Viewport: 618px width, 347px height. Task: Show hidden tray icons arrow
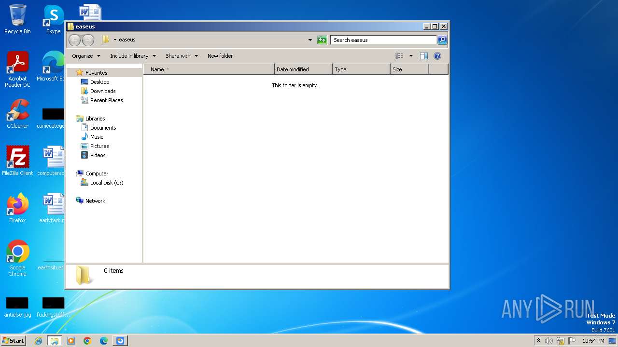point(538,340)
